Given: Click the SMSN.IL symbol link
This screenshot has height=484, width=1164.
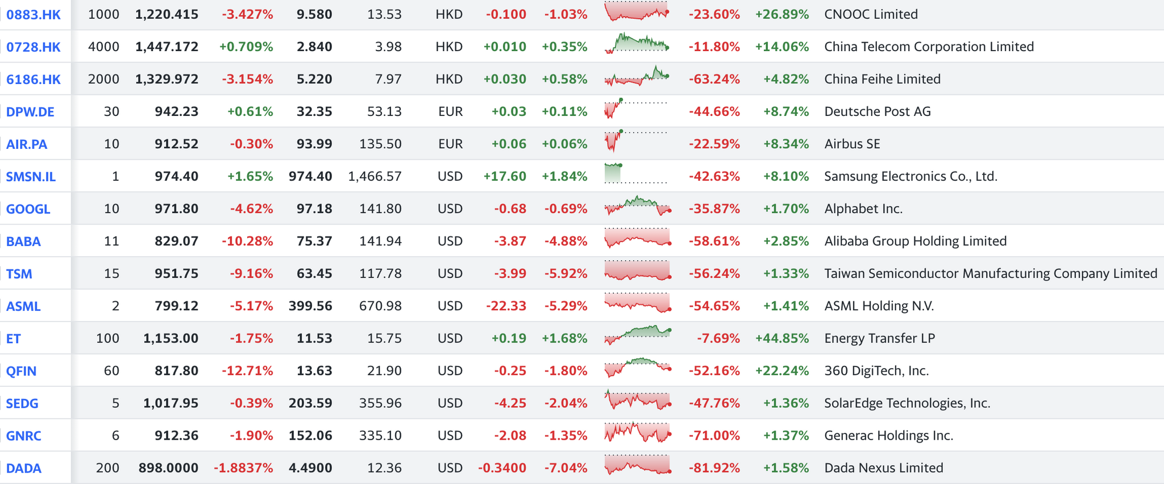Looking at the screenshot, I should coord(31,177).
